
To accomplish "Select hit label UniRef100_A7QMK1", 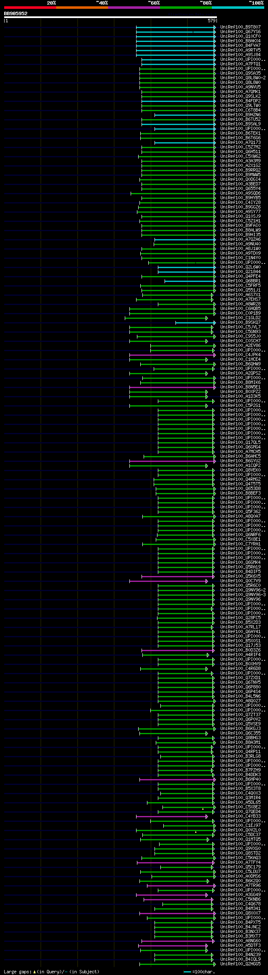I will (240, 92).
